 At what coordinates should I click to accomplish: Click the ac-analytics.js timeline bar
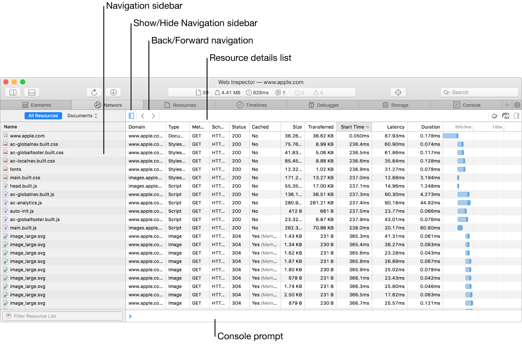(464, 203)
